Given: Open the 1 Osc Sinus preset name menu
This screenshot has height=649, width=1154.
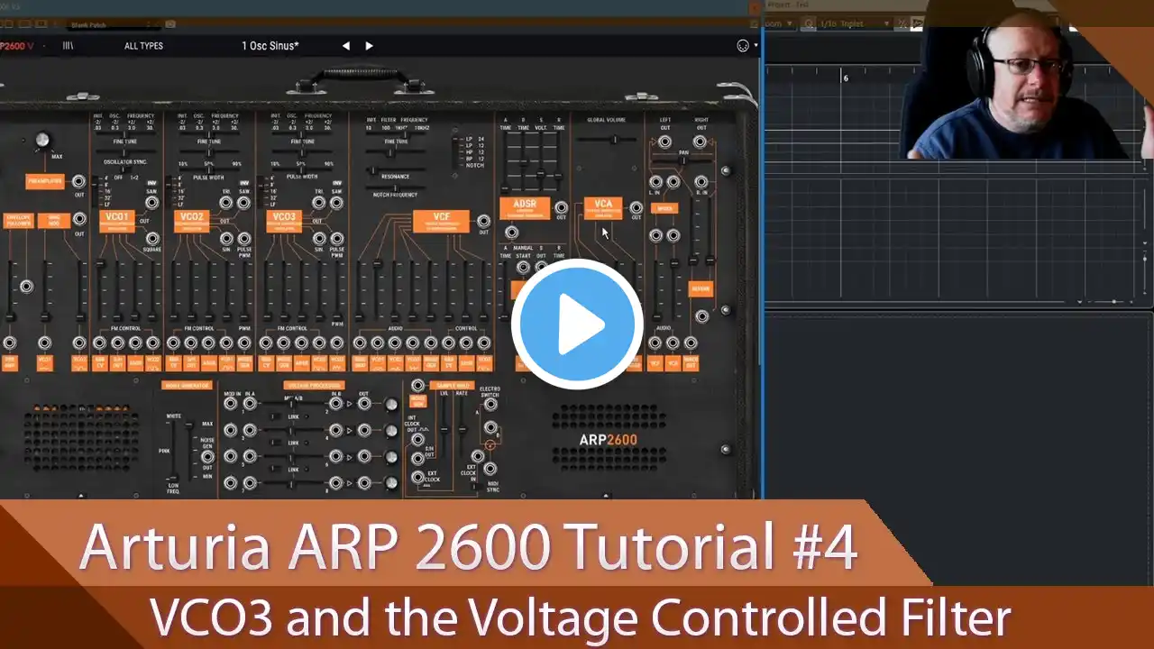Looking at the screenshot, I should pos(270,46).
